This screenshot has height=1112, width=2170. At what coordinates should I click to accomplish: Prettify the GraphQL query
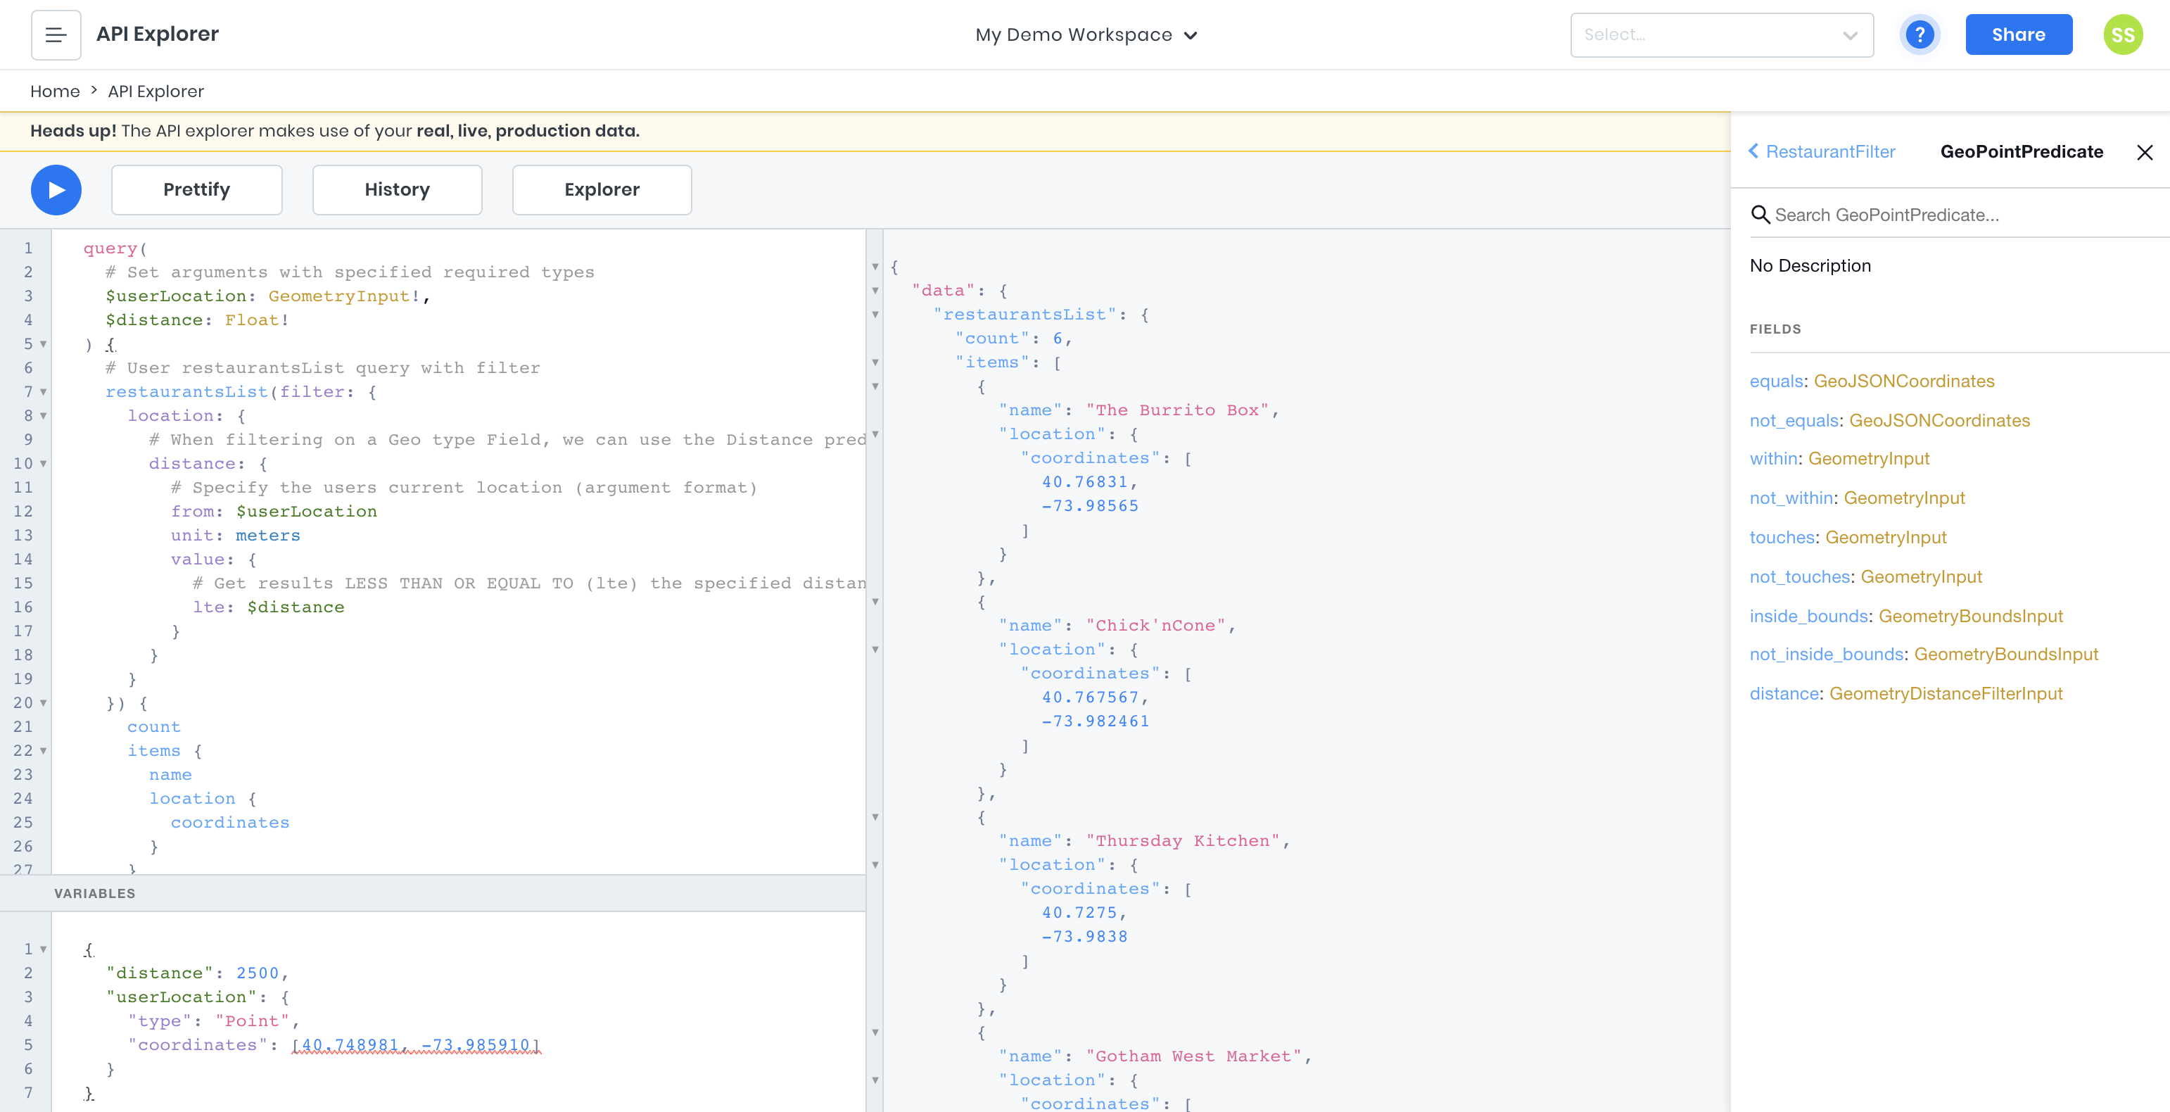pos(196,189)
